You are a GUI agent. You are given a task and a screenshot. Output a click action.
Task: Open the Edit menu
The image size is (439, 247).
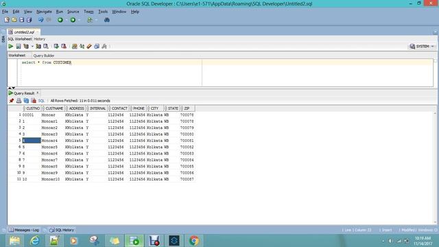click(16, 12)
